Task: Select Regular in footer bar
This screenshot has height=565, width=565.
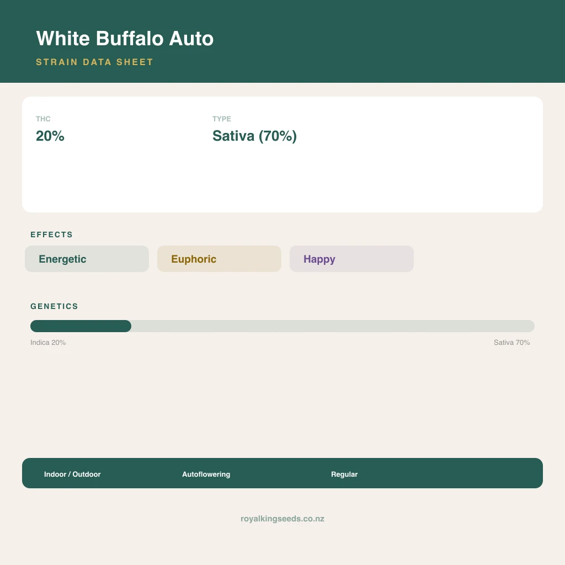Action: click(x=344, y=474)
